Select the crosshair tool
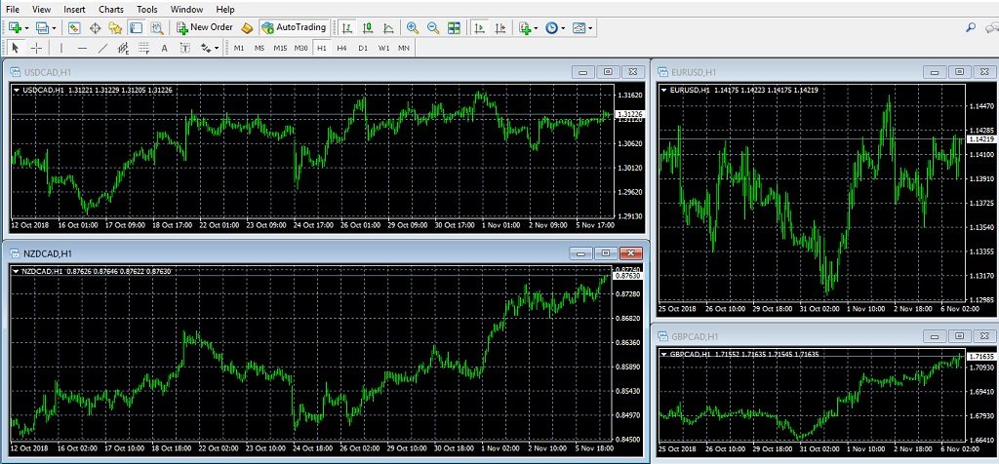Viewport: 999px width, 464px height. point(37,47)
